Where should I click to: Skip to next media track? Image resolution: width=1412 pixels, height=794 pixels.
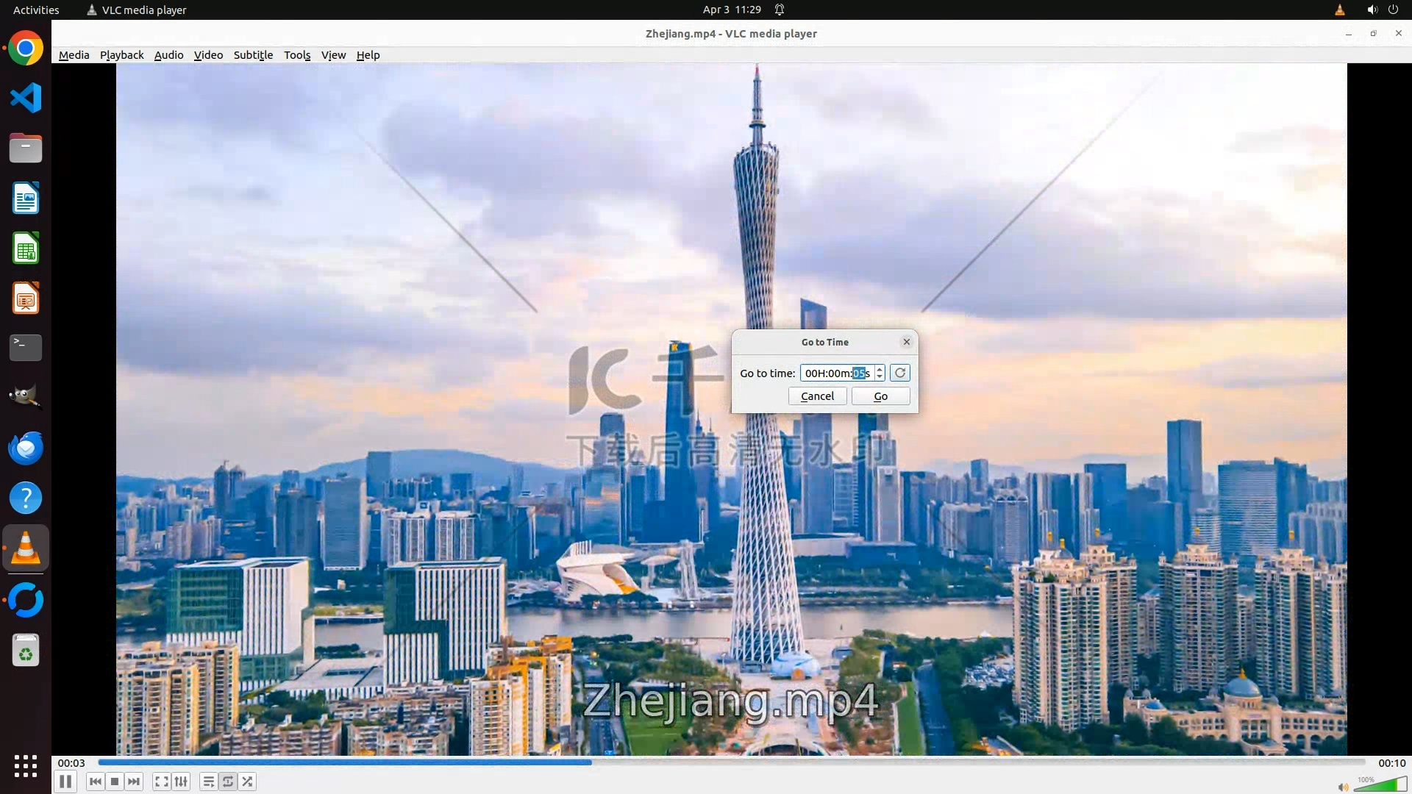pyautogui.click(x=134, y=782)
